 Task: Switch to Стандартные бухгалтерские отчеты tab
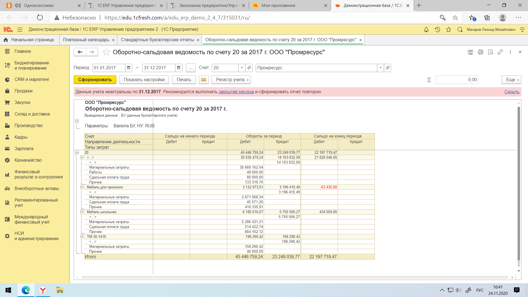[x=157, y=40]
